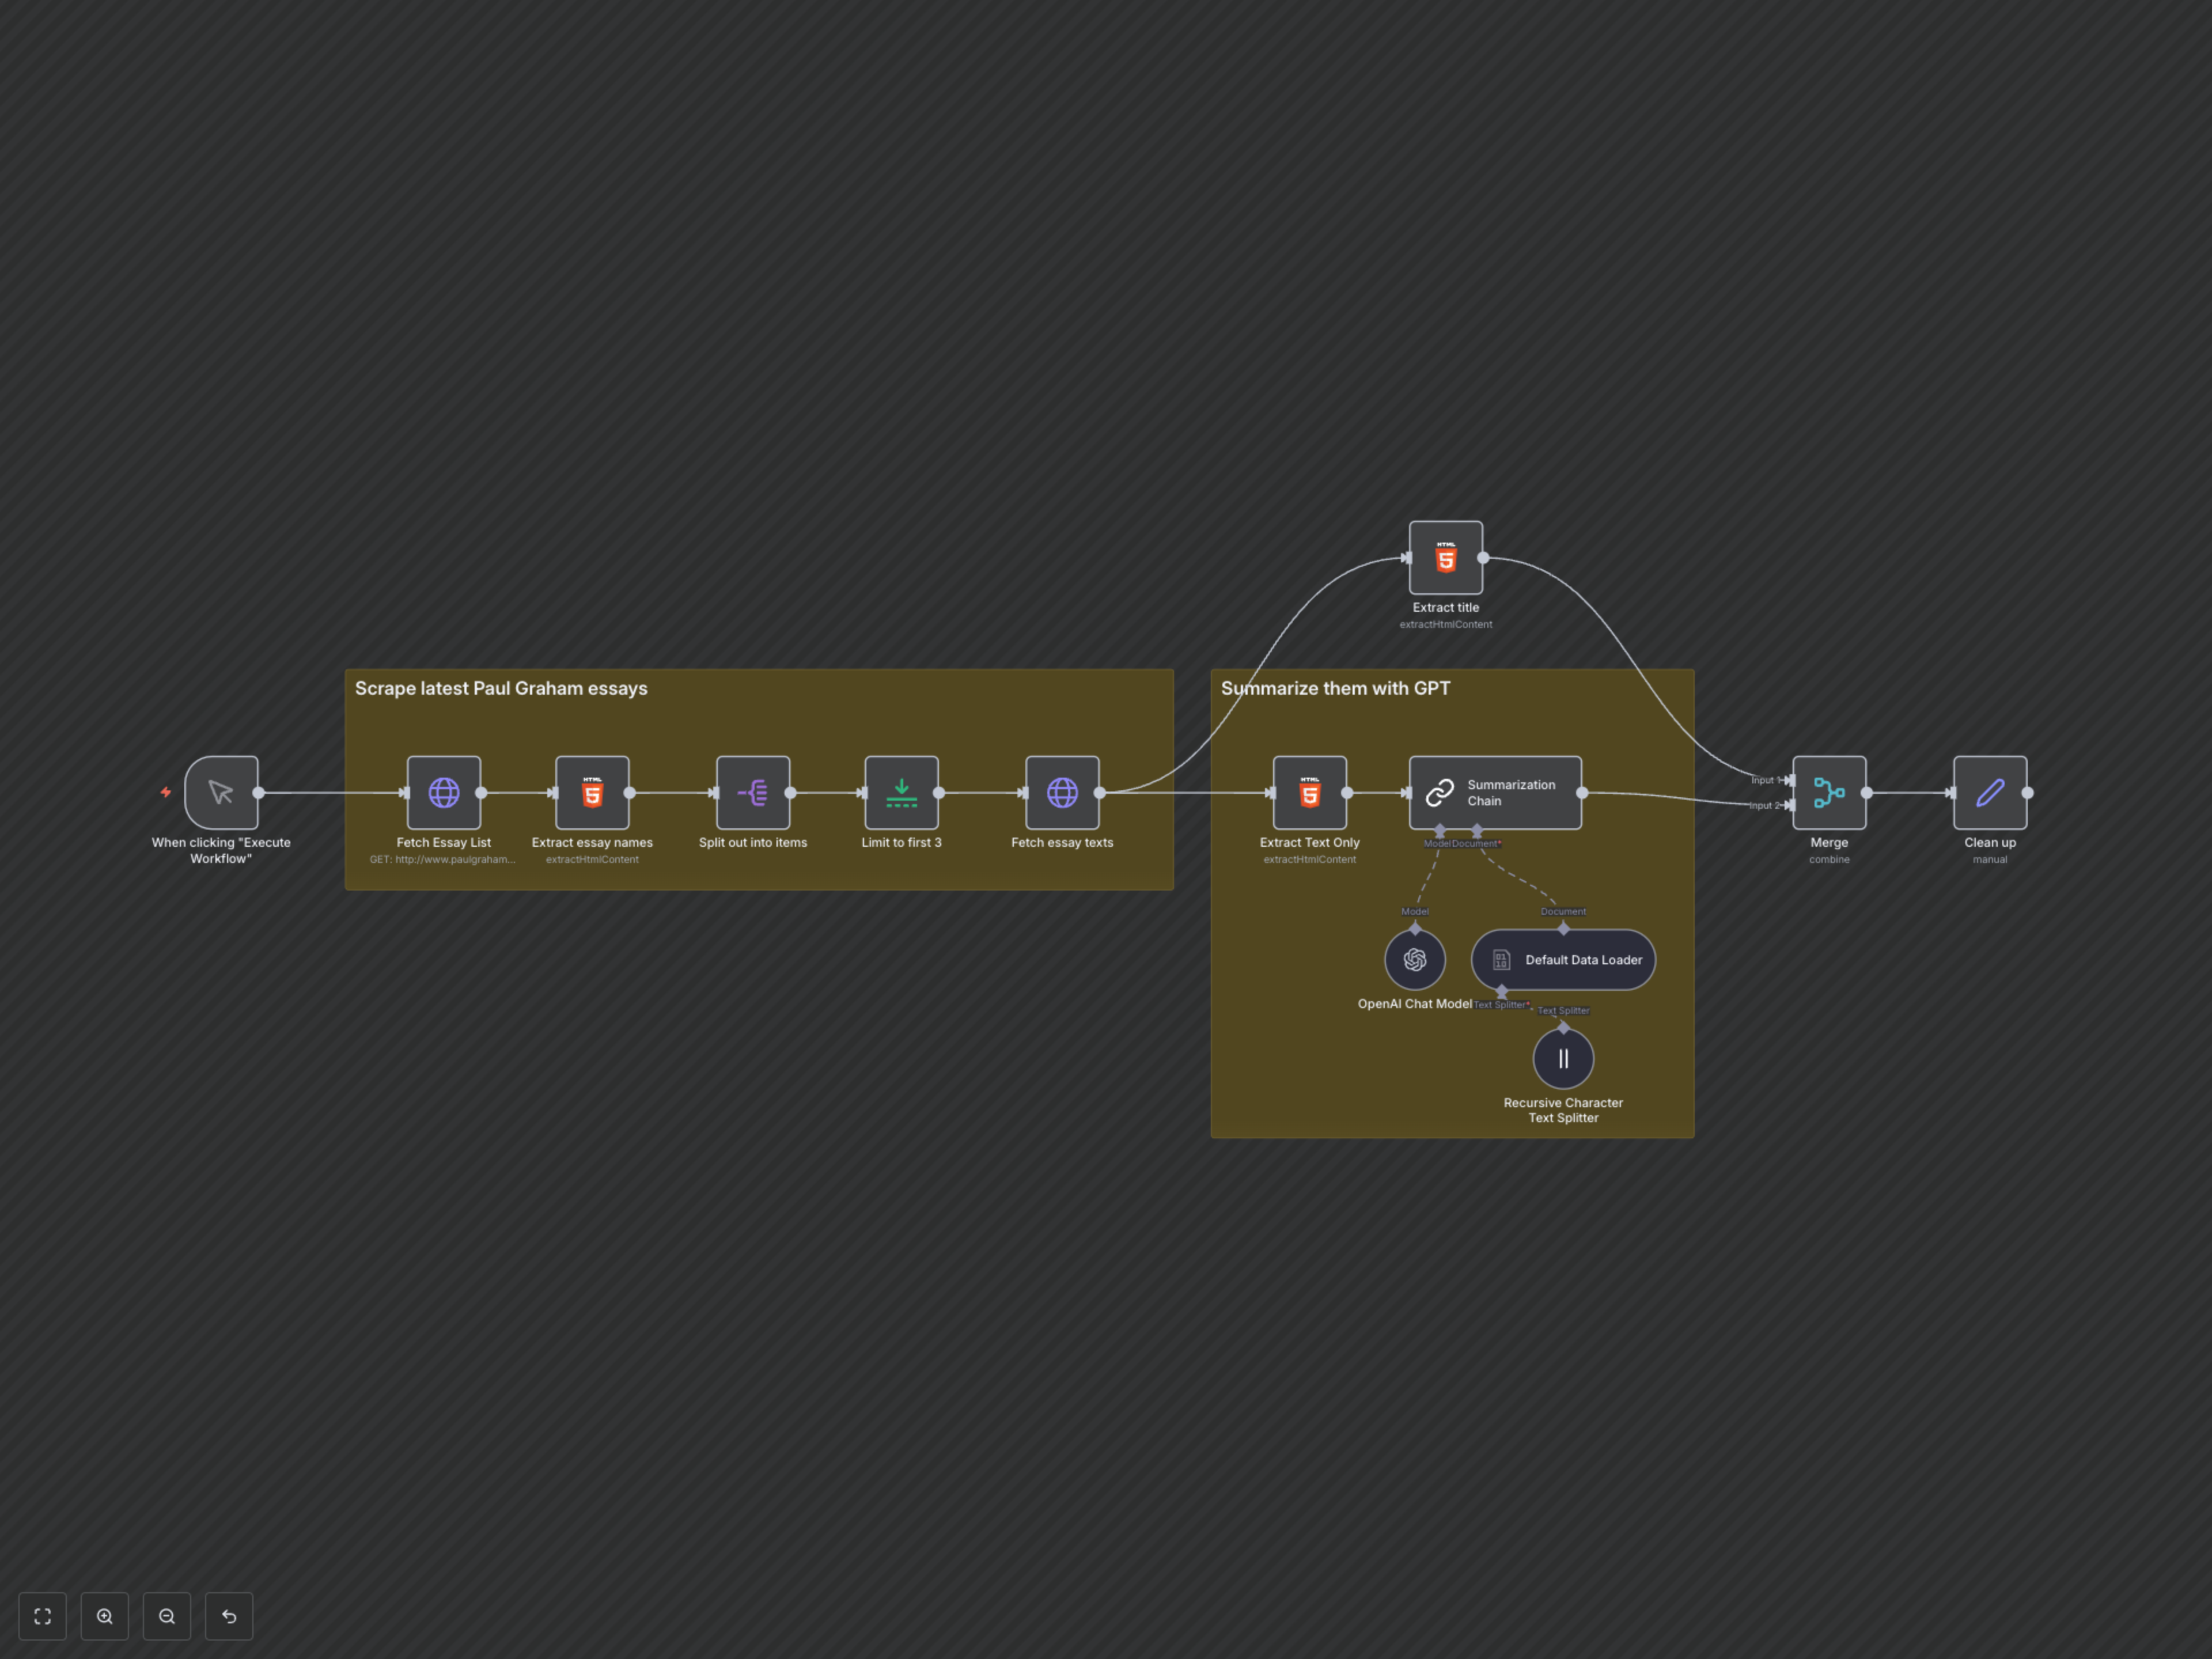
Task: Select the Limit to first 3 node
Action: tap(901, 792)
